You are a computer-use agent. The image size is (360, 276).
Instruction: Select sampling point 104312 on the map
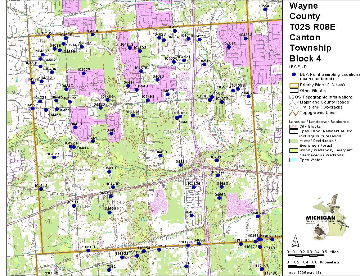coord(41,189)
